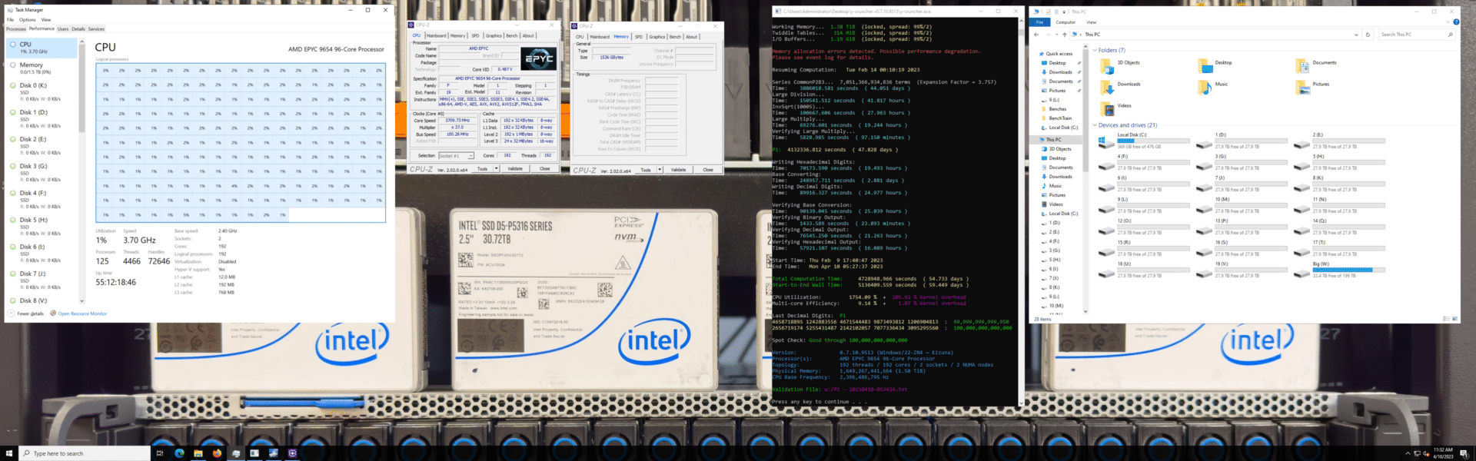Image resolution: width=1476 pixels, height=461 pixels.
Task: Open the Computer ribbon tab in Explorer
Action: (1065, 22)
